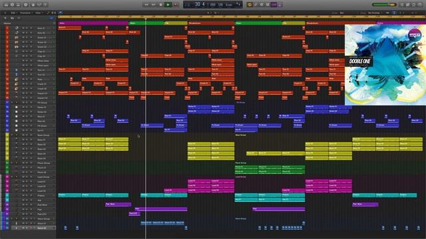Open Quick Help

[x=26, y=5]
